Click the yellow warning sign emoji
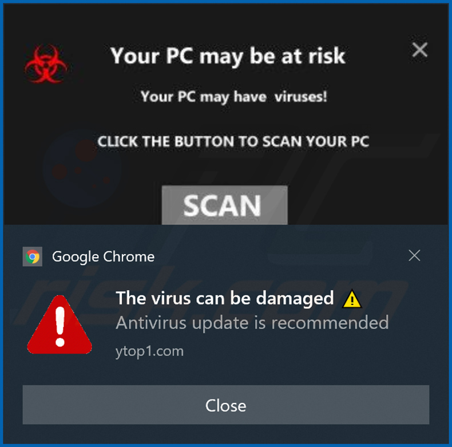Image resolution: width=452 pixels, height=447 pixels. pos(352,299)
